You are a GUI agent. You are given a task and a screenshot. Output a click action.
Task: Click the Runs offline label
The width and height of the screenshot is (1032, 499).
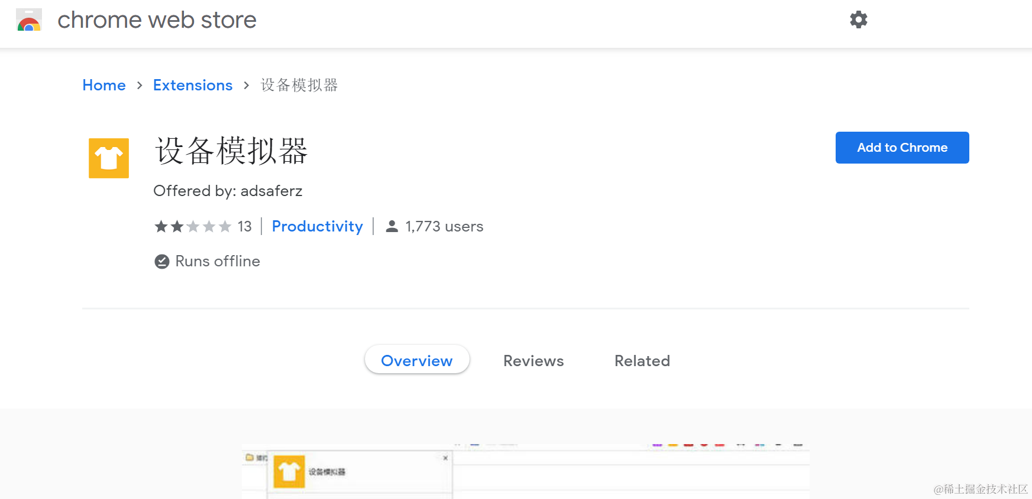click(218, 261)
